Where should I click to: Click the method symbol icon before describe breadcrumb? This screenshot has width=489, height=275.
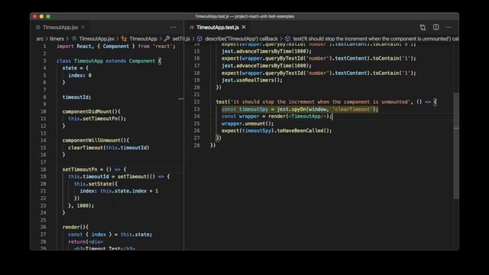[x=199, y=39]
